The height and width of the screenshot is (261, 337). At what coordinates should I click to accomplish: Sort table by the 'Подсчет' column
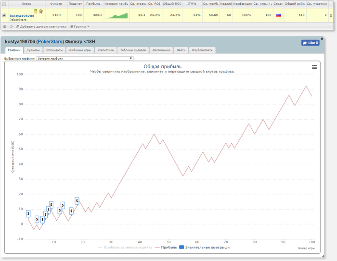tap(76, 4)
